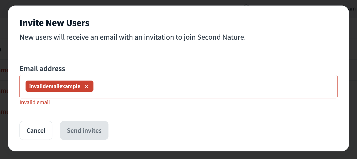357x159 pixels.
Task: Click the Send invites button
Action: pyautogui.click(x=84, y=130)
